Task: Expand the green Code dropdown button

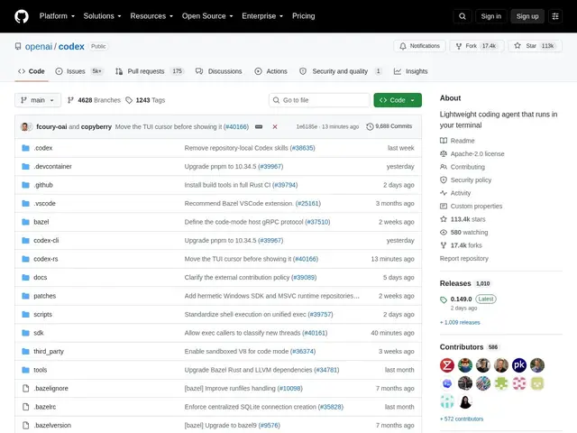Action: point(398,100)
